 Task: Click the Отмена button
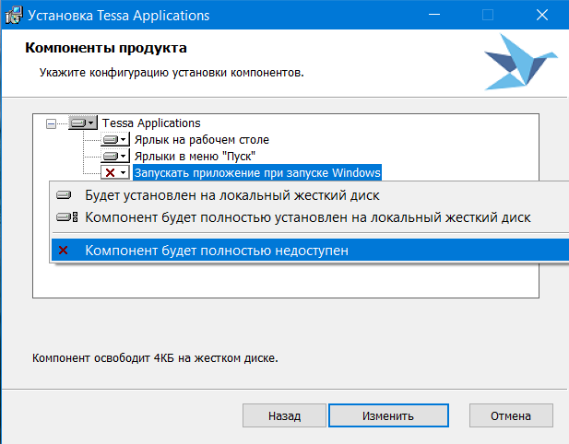click(511, 415)
